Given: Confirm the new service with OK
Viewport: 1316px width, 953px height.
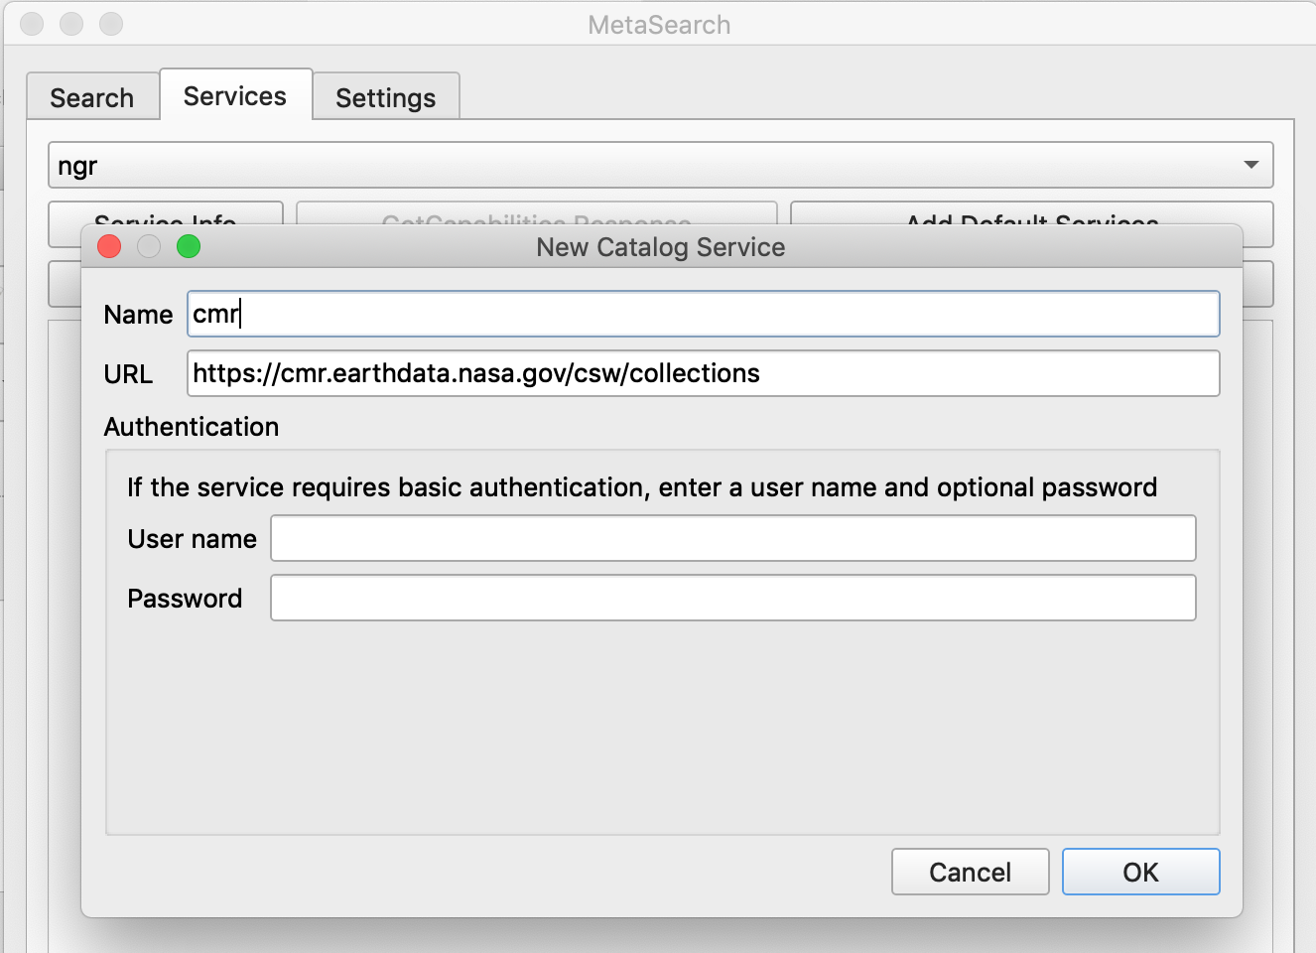Looking at the screenshot, I should 1139,872.
